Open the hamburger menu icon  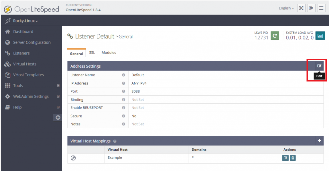point(321,8)
